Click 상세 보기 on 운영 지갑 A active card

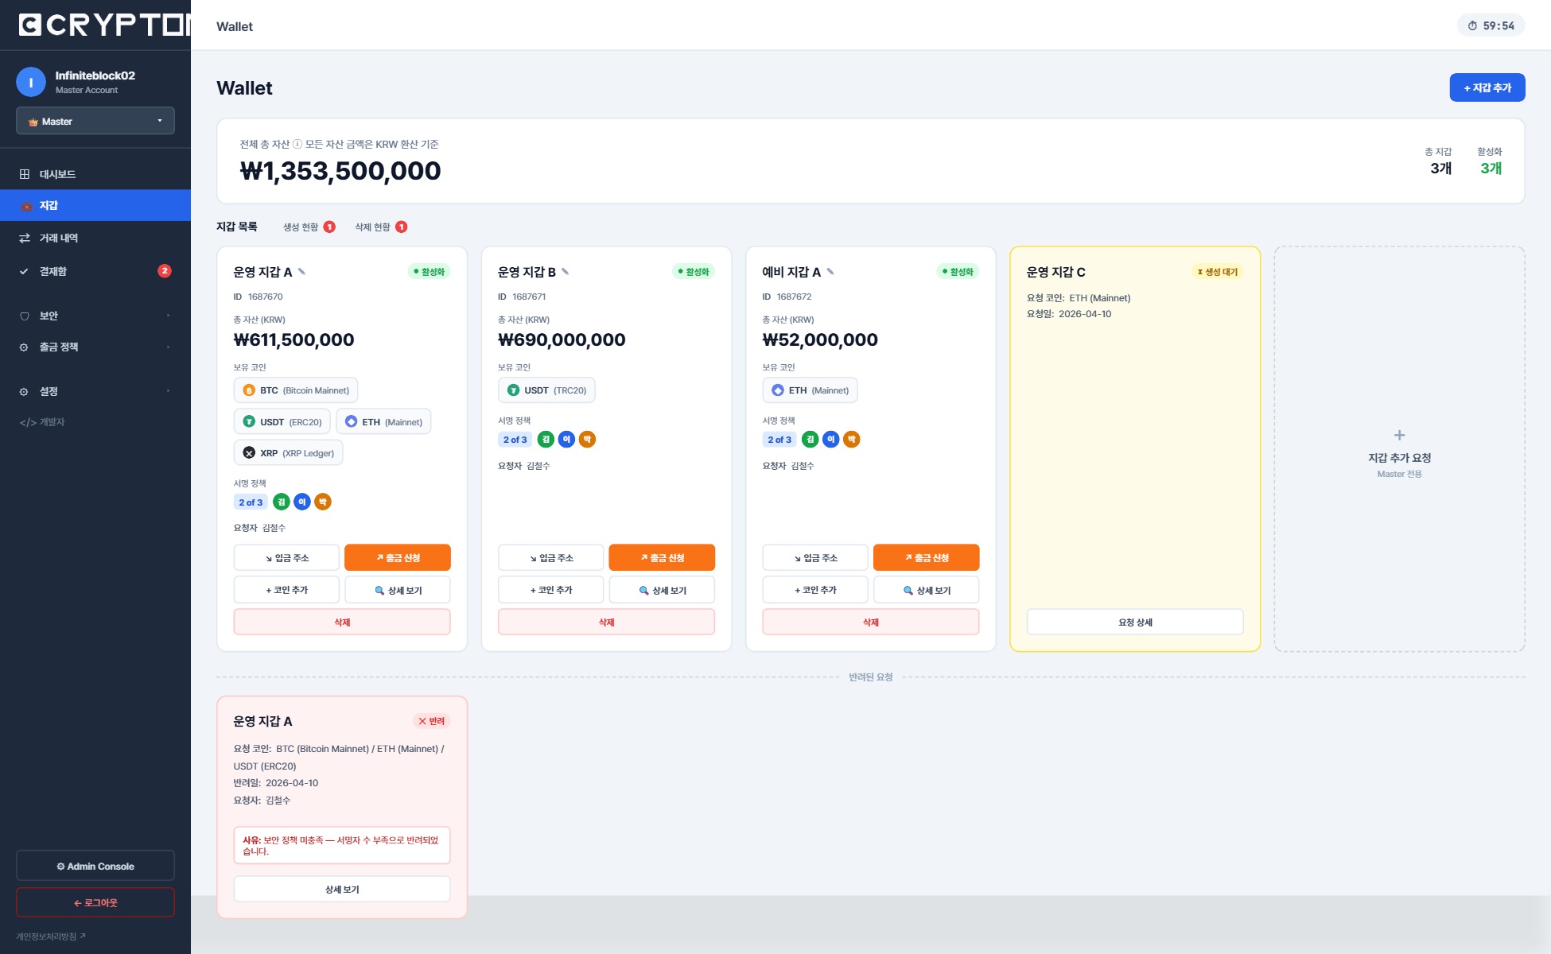[x=398, y=590]
